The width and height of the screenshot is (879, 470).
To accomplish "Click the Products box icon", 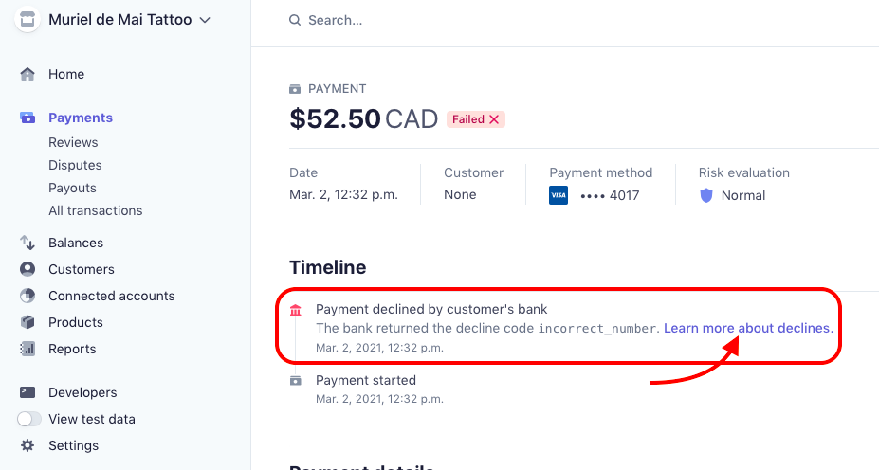I will [x=27, y=322].
